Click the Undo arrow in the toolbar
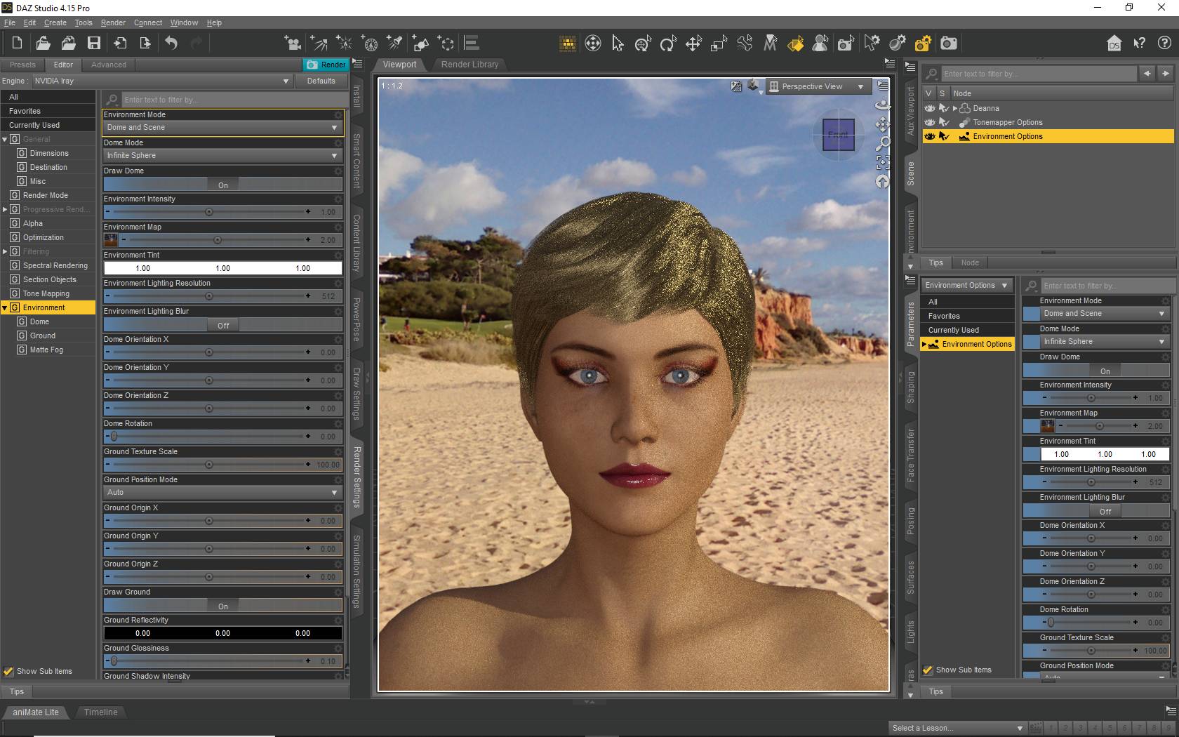This screenshot has height=737, width=1179. tap(171, 44)
